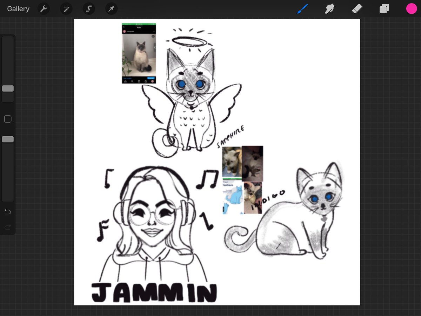Return to the Gallery

click(18, 8)
